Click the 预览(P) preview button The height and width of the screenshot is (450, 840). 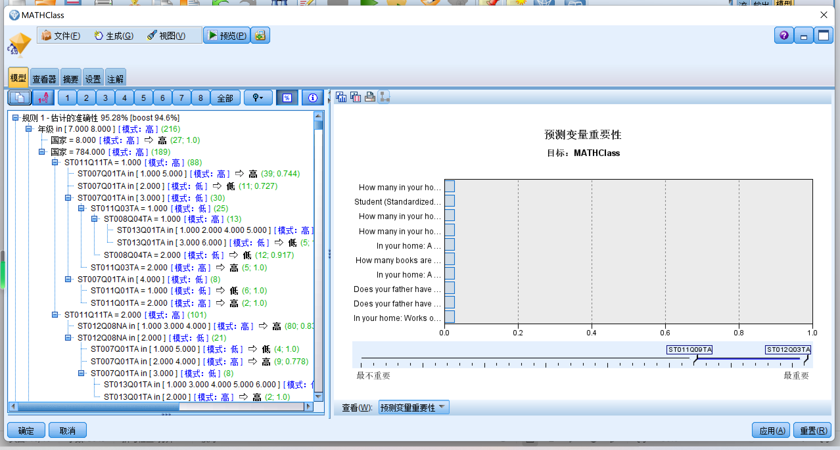coord(227,35)
